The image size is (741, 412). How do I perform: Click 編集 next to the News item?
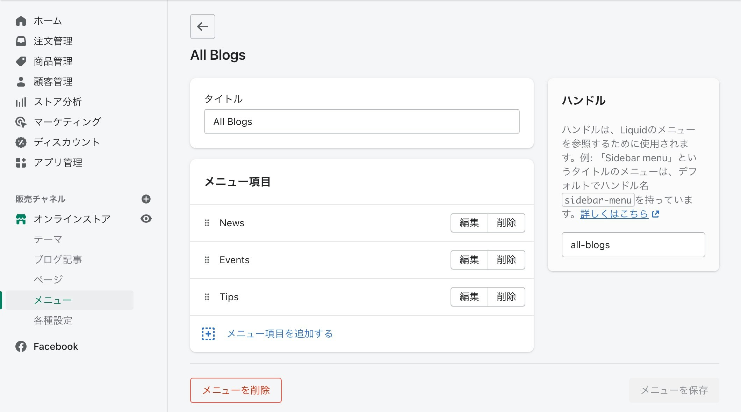(469, 223)
